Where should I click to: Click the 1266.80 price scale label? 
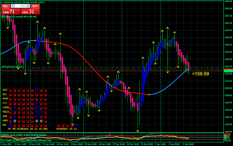pyautogui.click(x=228, y=1)
